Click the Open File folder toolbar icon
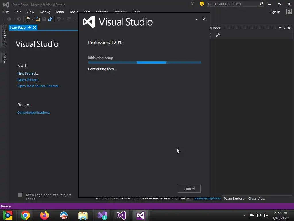This screenshot has height=221, width=294. click(38, 19)
